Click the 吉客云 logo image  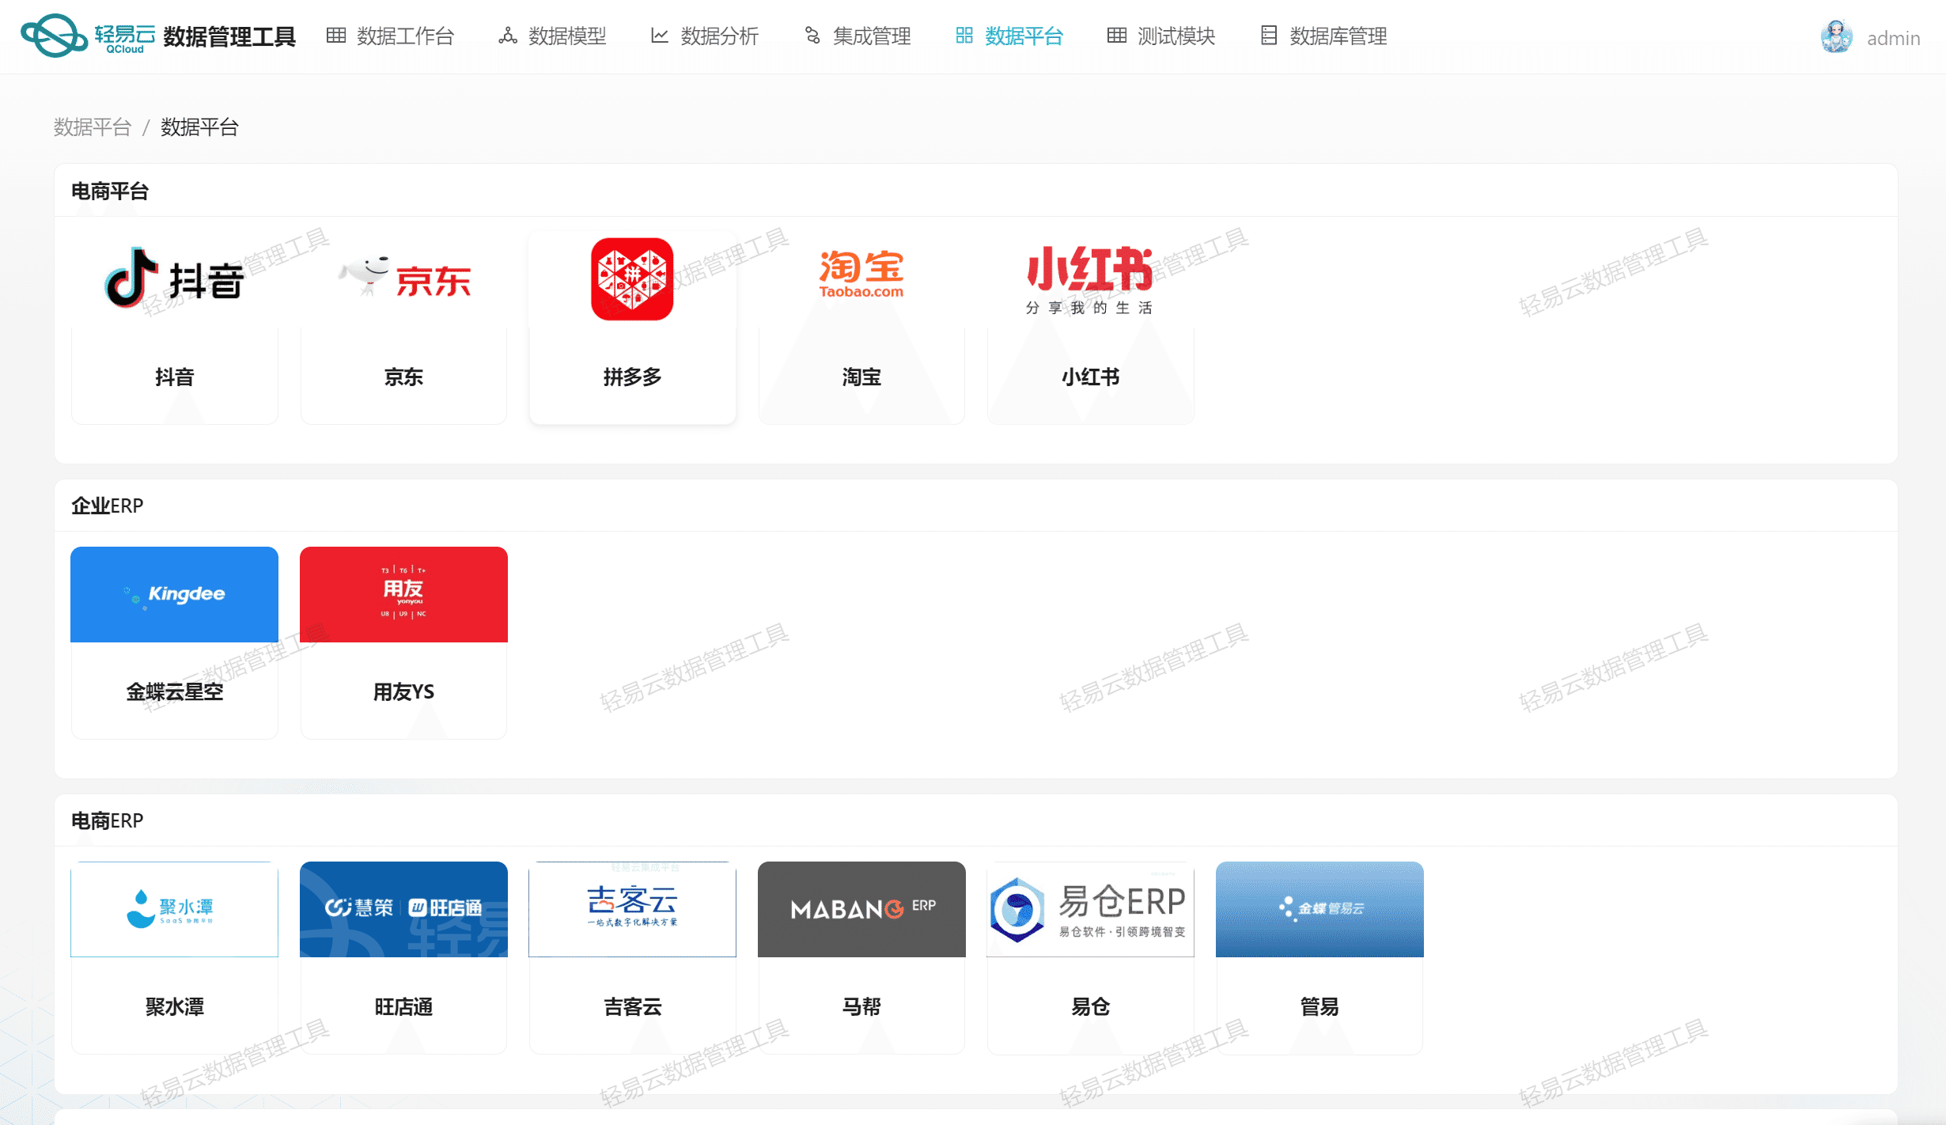[632, 909]
